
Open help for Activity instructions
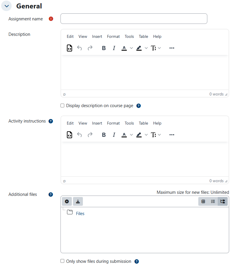(x=51, y=121)
